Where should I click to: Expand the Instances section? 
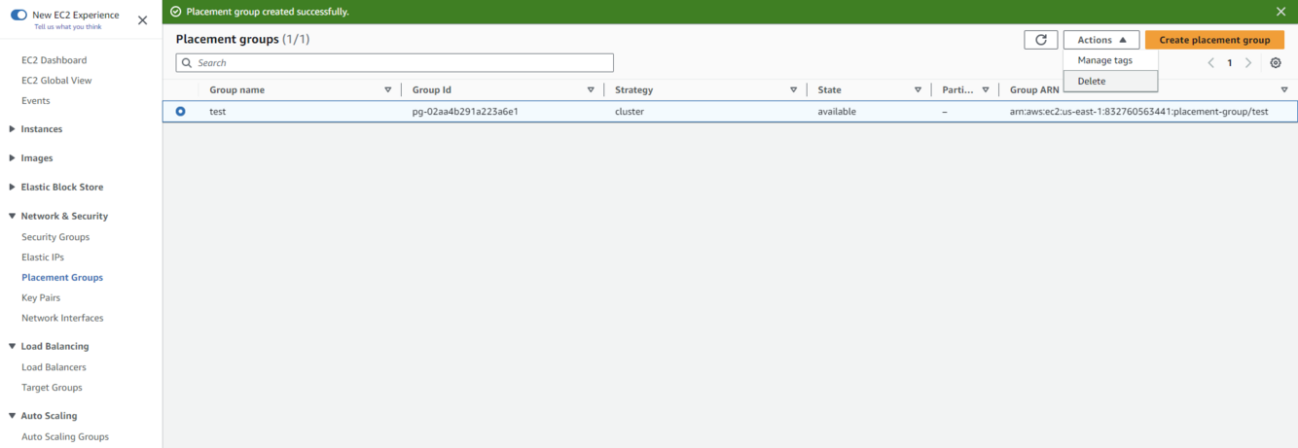coord(36,129)
